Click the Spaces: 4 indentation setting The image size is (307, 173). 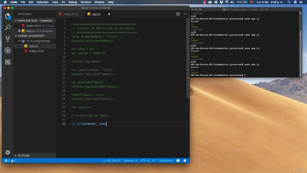(130, 160)
